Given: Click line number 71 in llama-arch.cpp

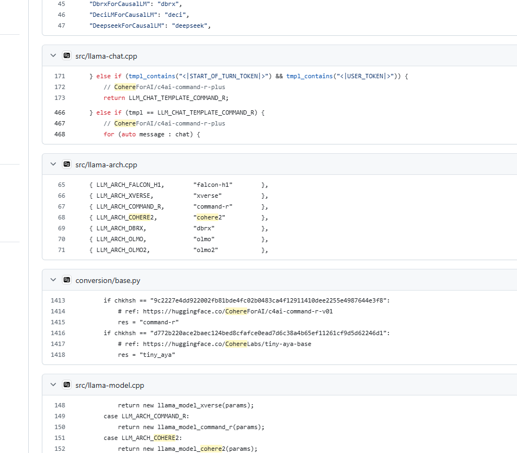Looking at the screenshot, I should [x=62, y=250].
